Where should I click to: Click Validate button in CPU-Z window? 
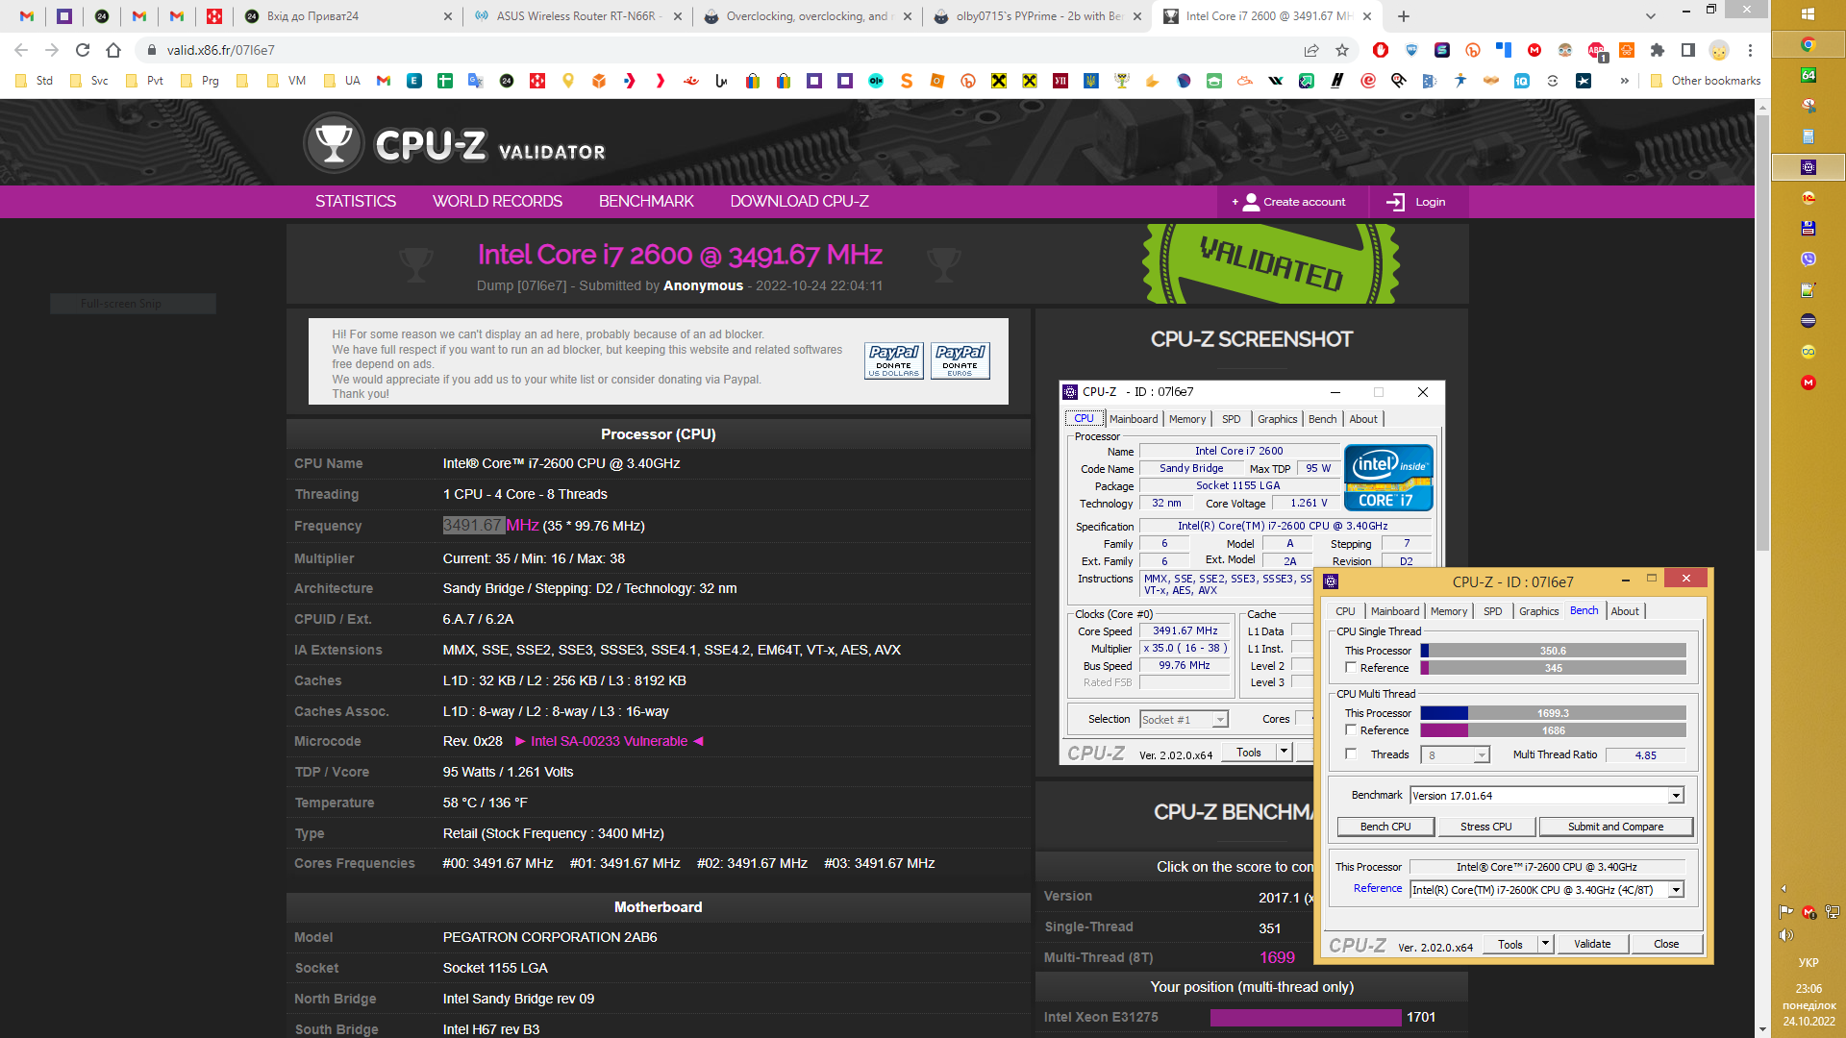pyautogui.click(x=1592, y=944)
